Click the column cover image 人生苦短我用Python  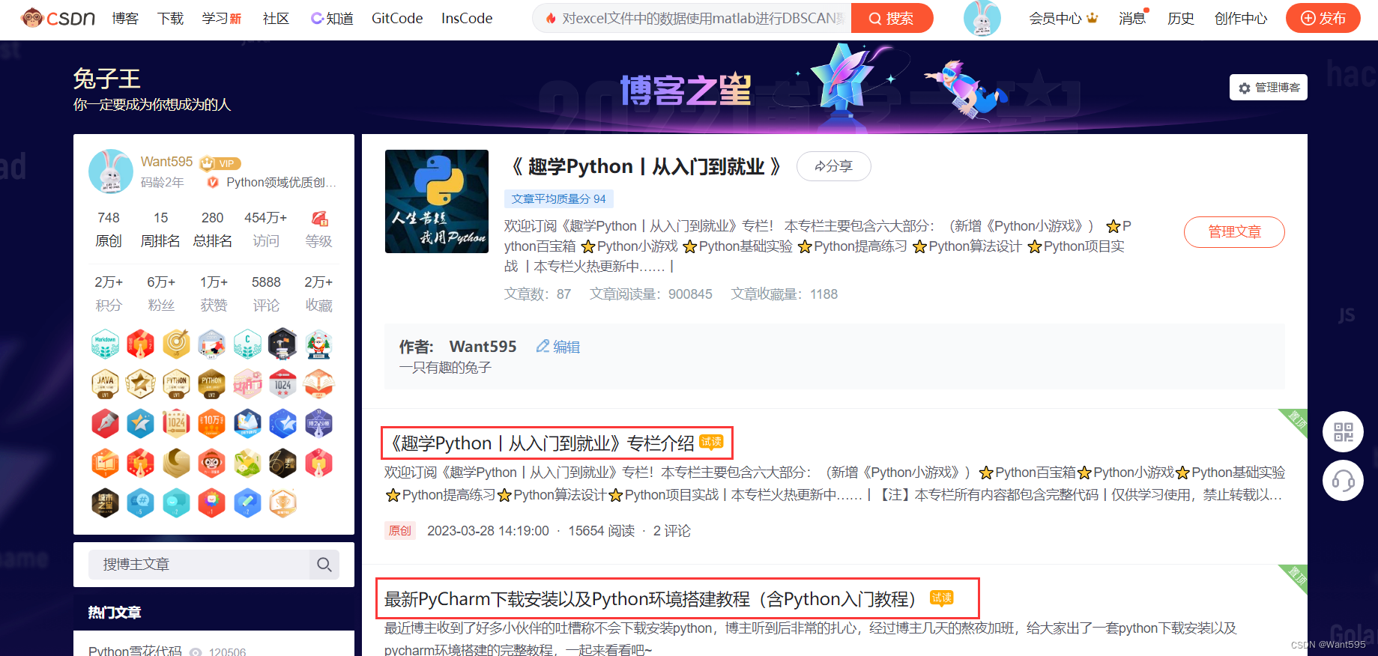[x=437, y=201]
